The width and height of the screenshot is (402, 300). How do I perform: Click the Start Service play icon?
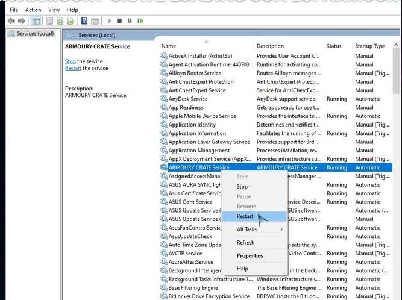click(x=109, y=20)
